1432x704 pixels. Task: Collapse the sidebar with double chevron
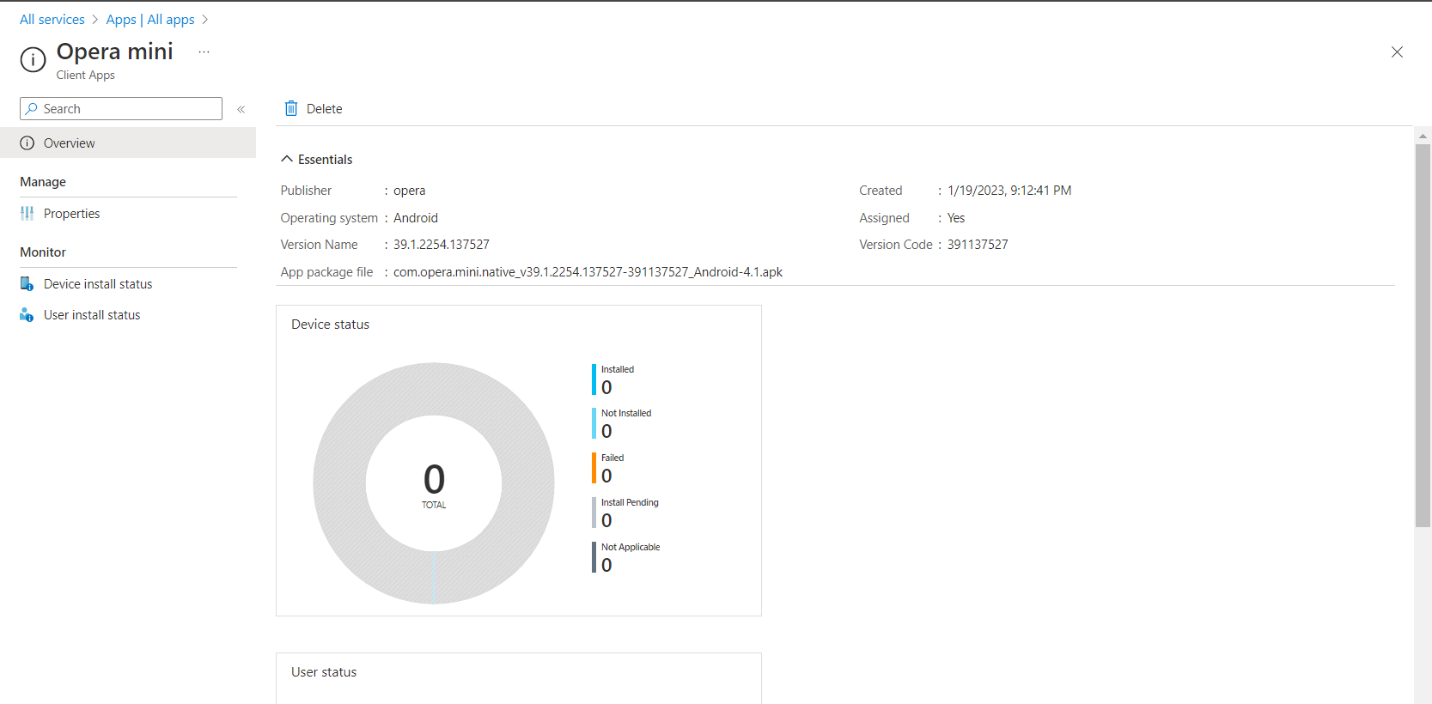[x=241, y=109]
